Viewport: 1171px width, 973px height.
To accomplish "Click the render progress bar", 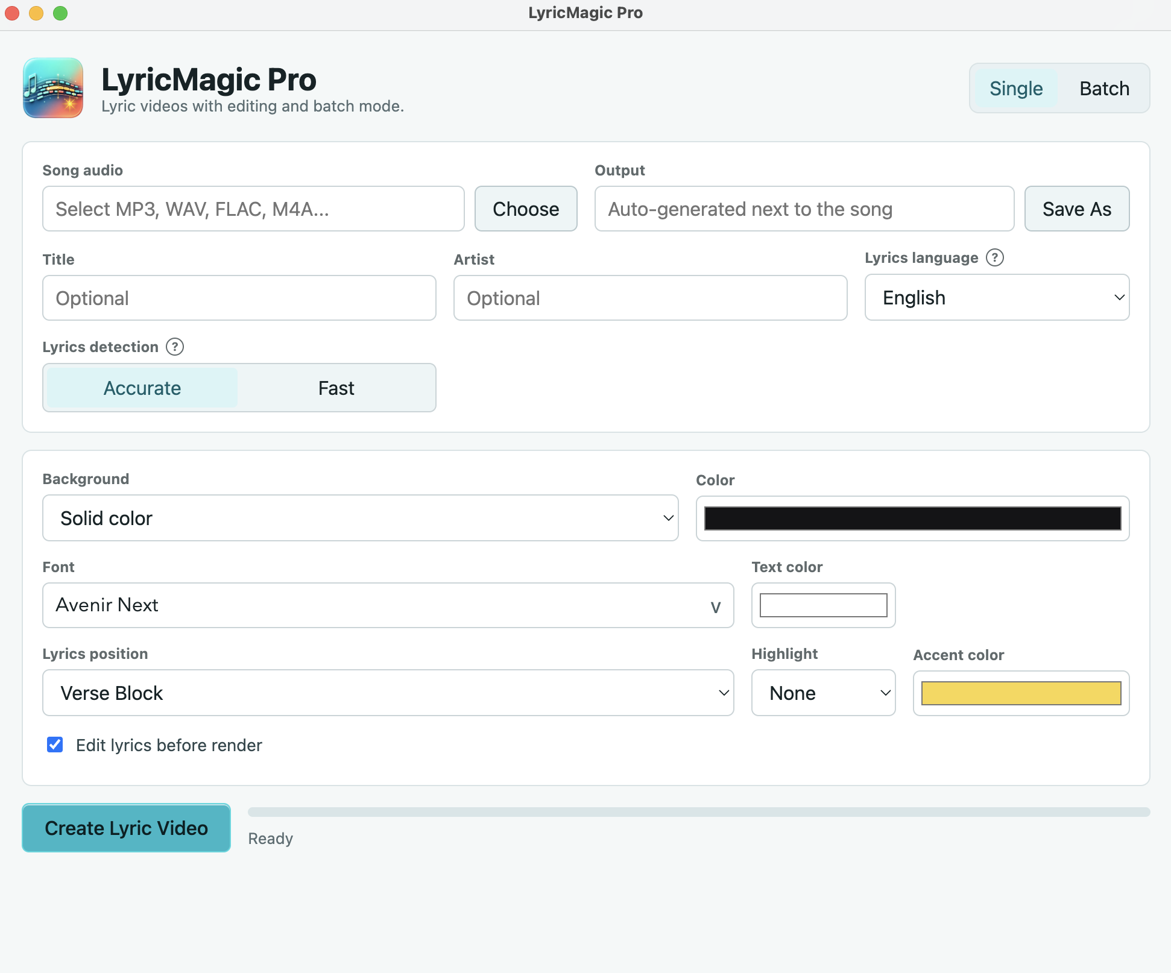I will (699, 812).
